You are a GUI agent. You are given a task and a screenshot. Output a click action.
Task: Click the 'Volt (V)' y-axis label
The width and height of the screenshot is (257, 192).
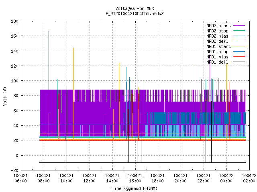click(5, 96)
